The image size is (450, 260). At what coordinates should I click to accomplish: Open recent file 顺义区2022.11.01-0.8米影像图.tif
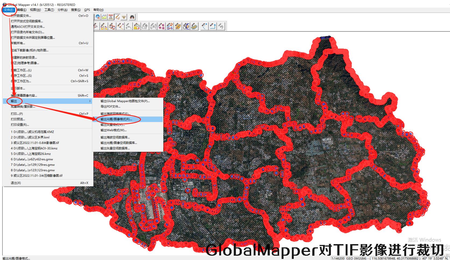coord(35,143)
